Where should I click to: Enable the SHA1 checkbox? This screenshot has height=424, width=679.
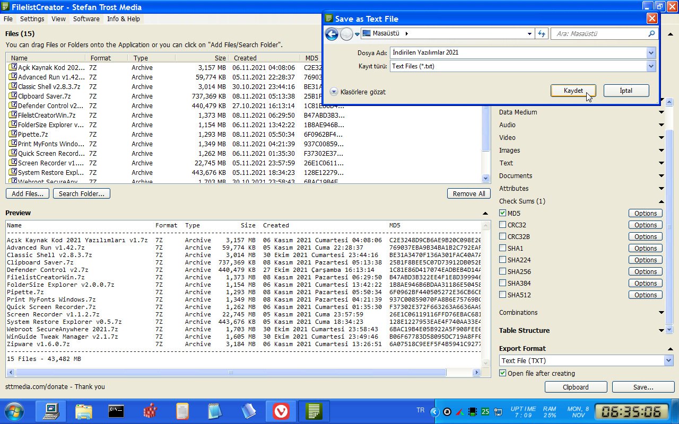502,248
